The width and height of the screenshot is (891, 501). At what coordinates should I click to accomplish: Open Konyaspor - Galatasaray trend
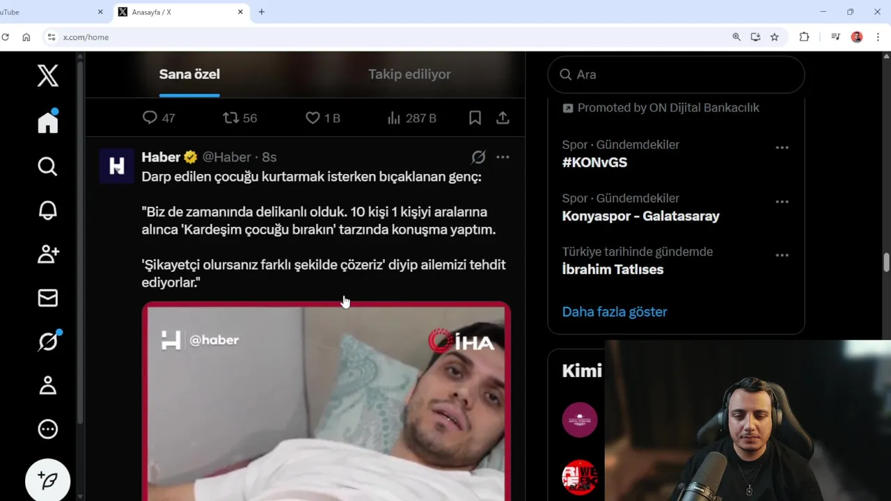click(640, 216)
